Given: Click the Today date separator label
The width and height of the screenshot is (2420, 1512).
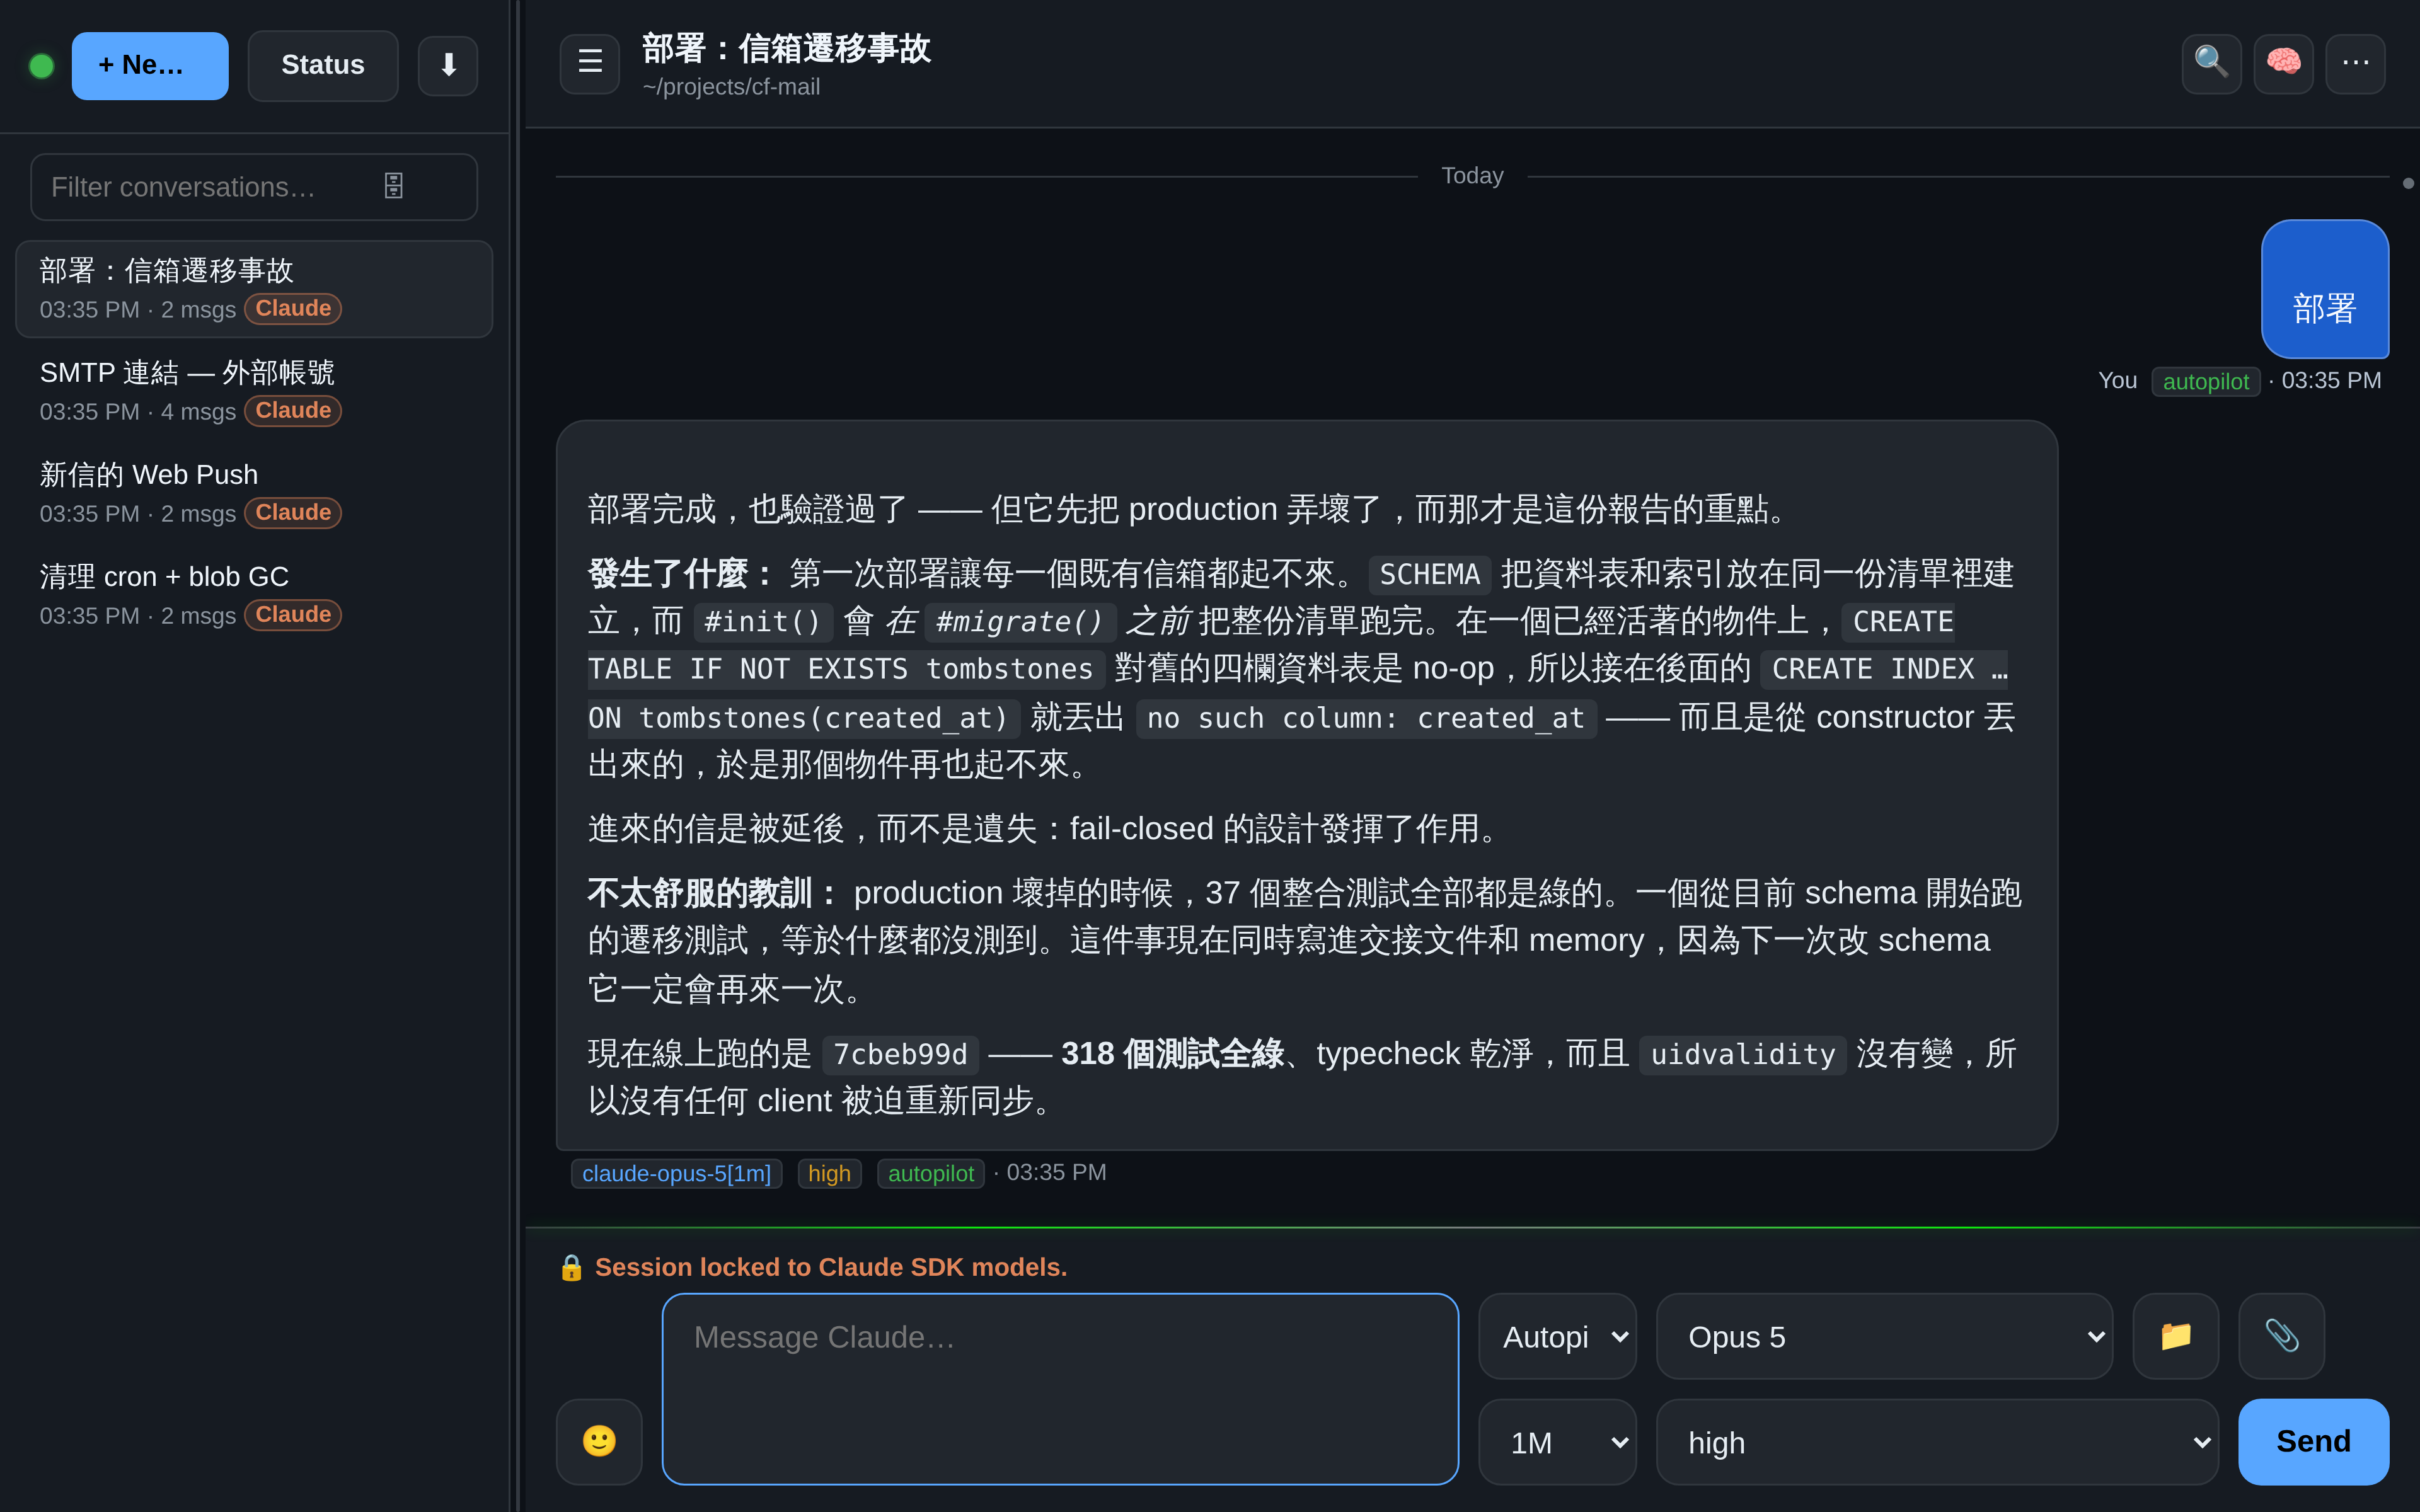Looking at the screenshot, I should pyautogui.click(x=1472, y=176).
